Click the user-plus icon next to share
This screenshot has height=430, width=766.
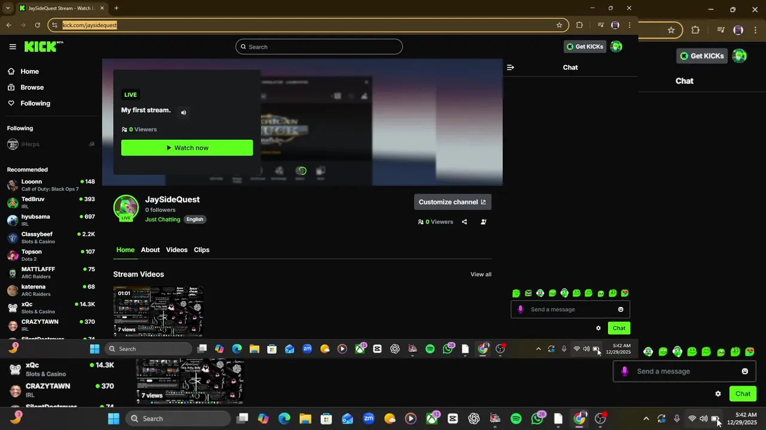[484, 222]
